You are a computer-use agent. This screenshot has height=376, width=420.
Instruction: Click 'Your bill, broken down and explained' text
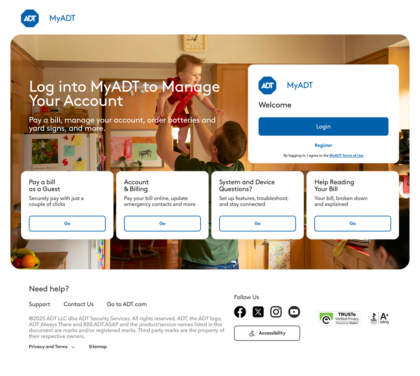coord(341,201)
